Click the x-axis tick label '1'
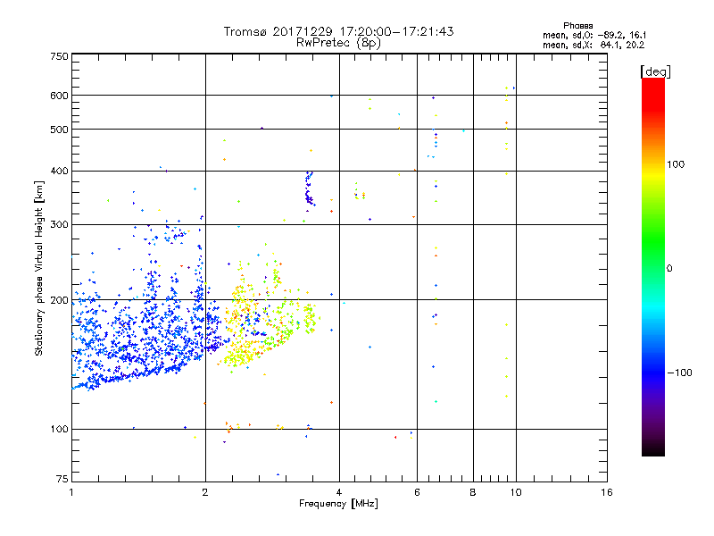Image resolution: width=714 pixels, height=536 pixels. click(x=71, y=492)
